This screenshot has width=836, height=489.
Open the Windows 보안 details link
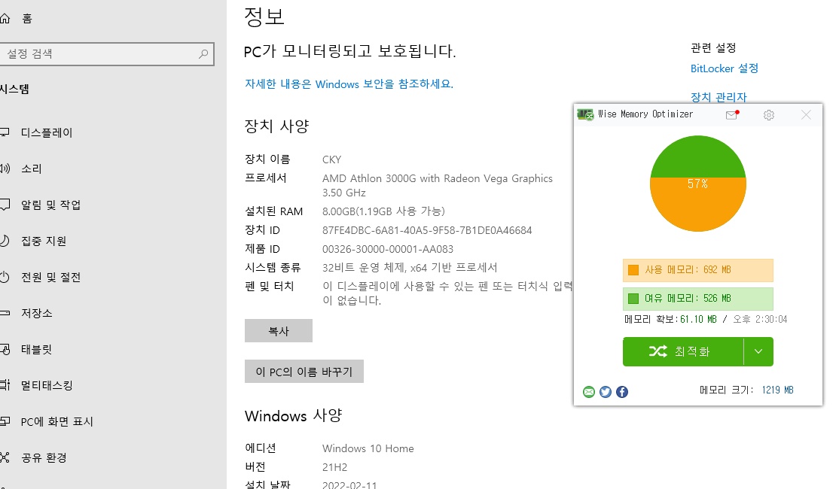(349, 84)
